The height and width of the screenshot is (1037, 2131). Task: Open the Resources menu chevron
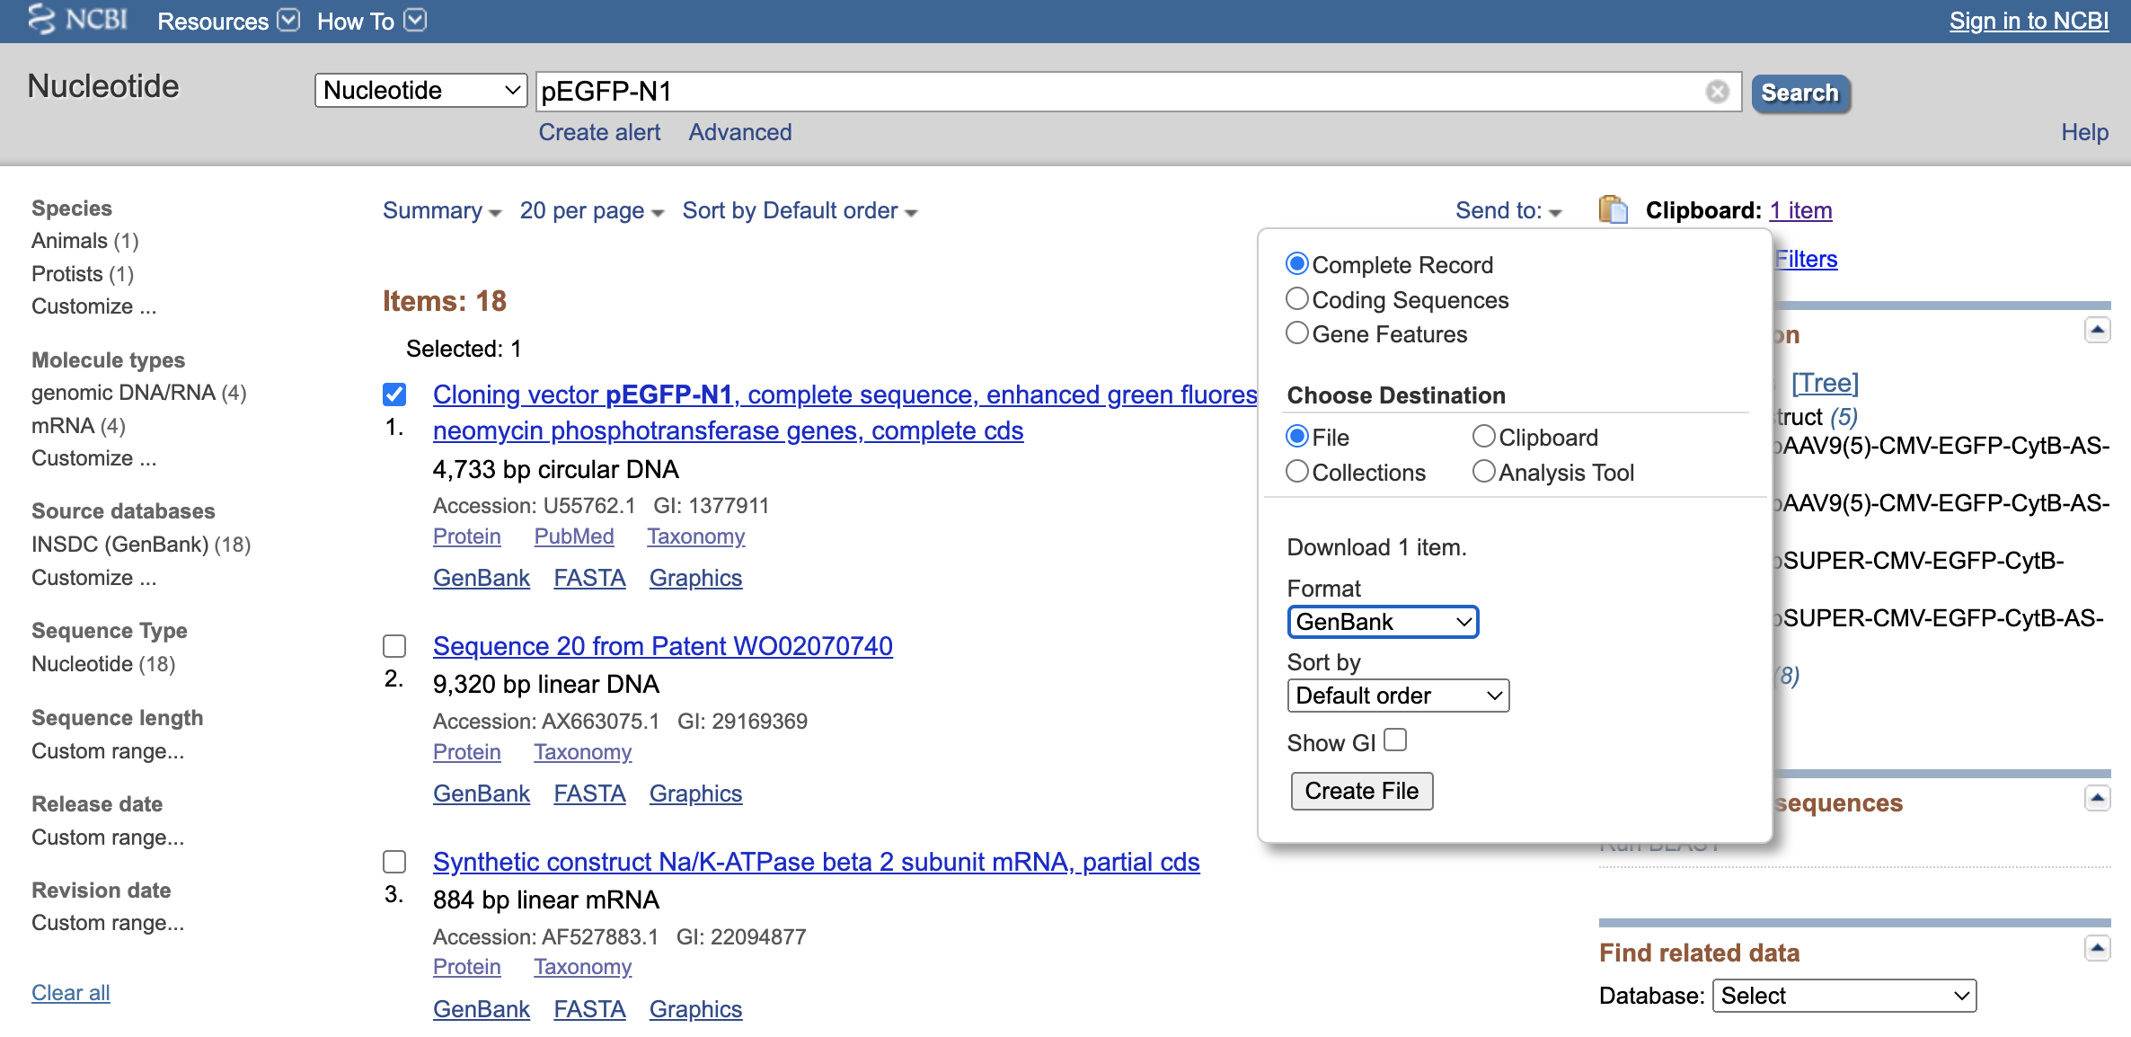(x=287, y=20)
